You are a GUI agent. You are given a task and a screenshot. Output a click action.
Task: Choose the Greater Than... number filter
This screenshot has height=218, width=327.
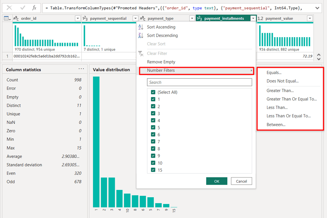point(280,90)
